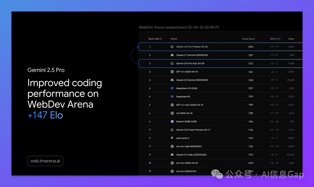Screen dimensions: 314x187
Task: Click the Google icon beside Gemini-2.5-Pro-Exp-03-25
Action: [172, 63]
